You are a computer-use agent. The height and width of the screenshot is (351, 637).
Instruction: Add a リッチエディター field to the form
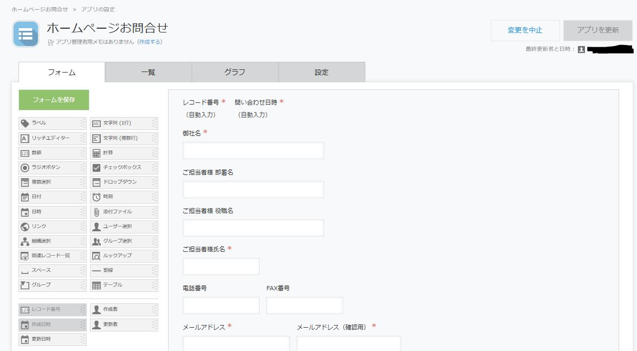tap(52, 138)
